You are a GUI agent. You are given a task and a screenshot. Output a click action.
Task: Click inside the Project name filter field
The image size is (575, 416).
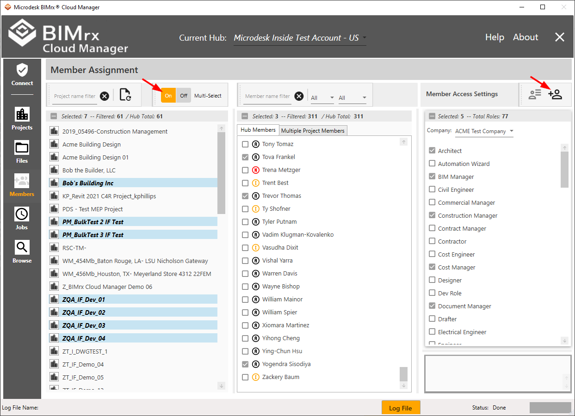pyautogui.click(x=74, y=96)
